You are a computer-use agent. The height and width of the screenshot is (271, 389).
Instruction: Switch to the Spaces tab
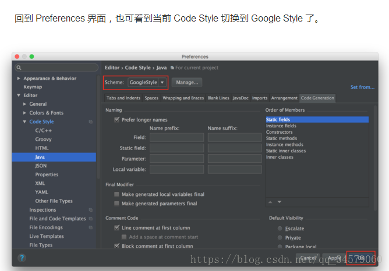coord(151,98)
